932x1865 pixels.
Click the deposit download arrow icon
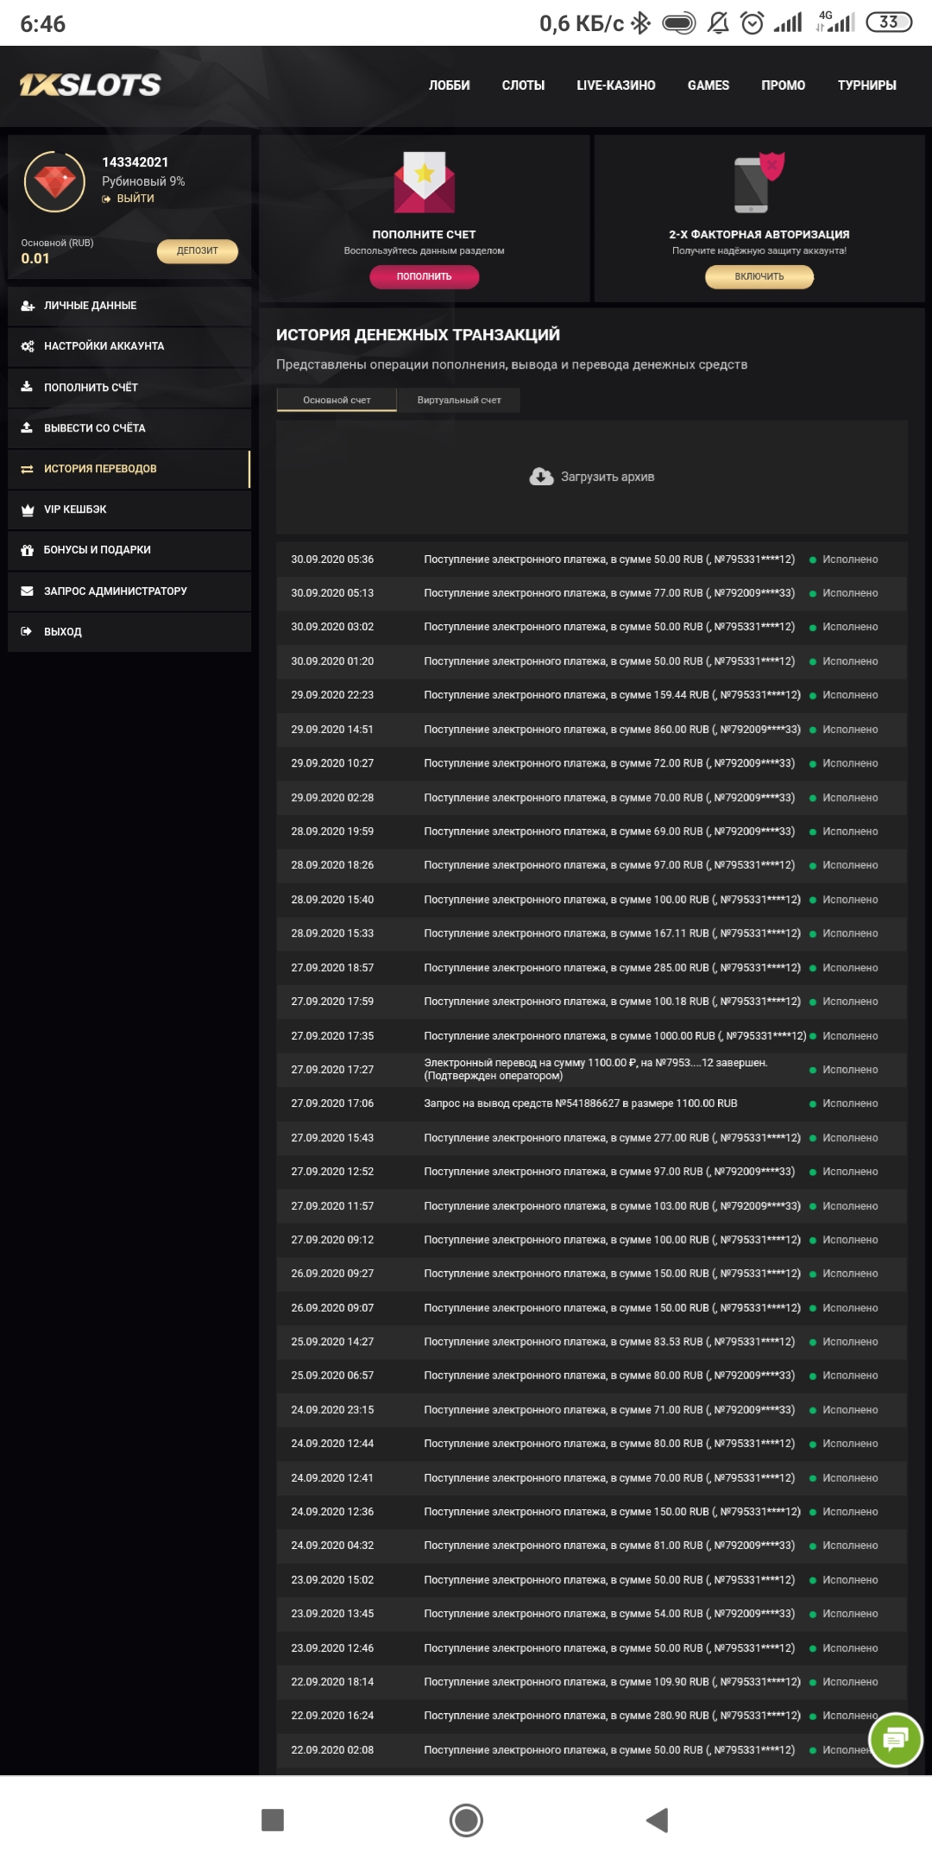click(27, 387)
